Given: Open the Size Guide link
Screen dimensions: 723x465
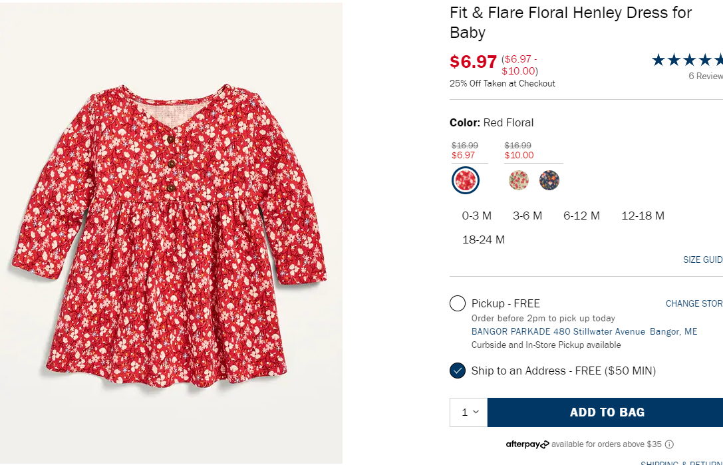Looking at the screenshot, I should (x=702, y=259).
